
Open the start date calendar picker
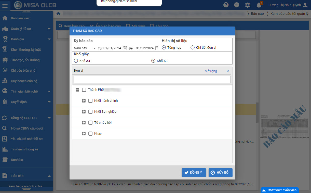[125, 48]
